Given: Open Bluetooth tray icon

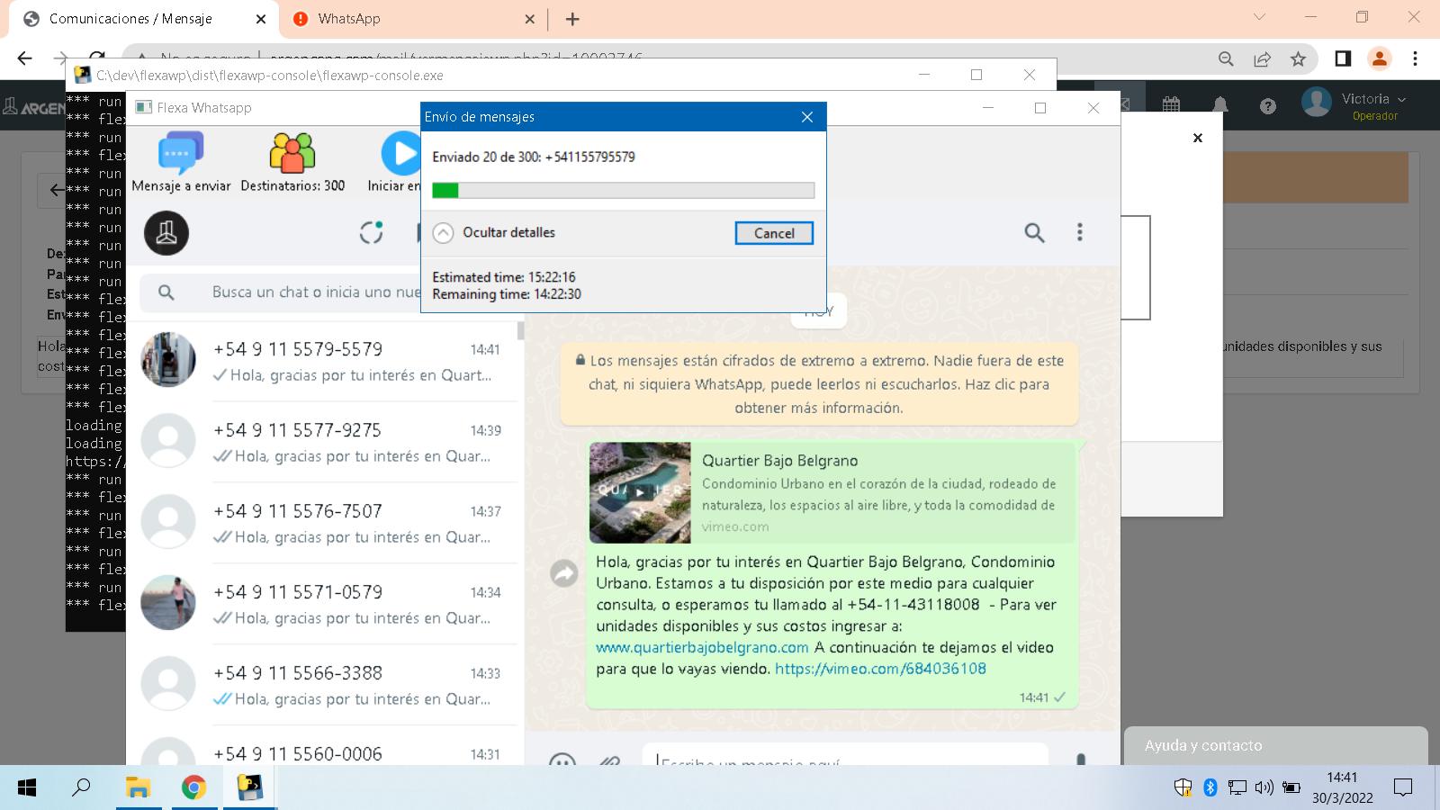Looking at the screenshot, I should click(x=1210, y=788).
